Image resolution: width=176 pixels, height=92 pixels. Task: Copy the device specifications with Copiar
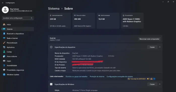(152, 47)
